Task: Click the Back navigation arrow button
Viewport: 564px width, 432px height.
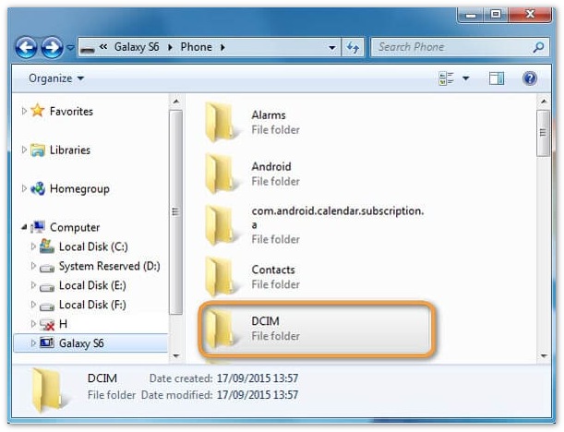Action: pyautogui.click(x=26, y=47)
